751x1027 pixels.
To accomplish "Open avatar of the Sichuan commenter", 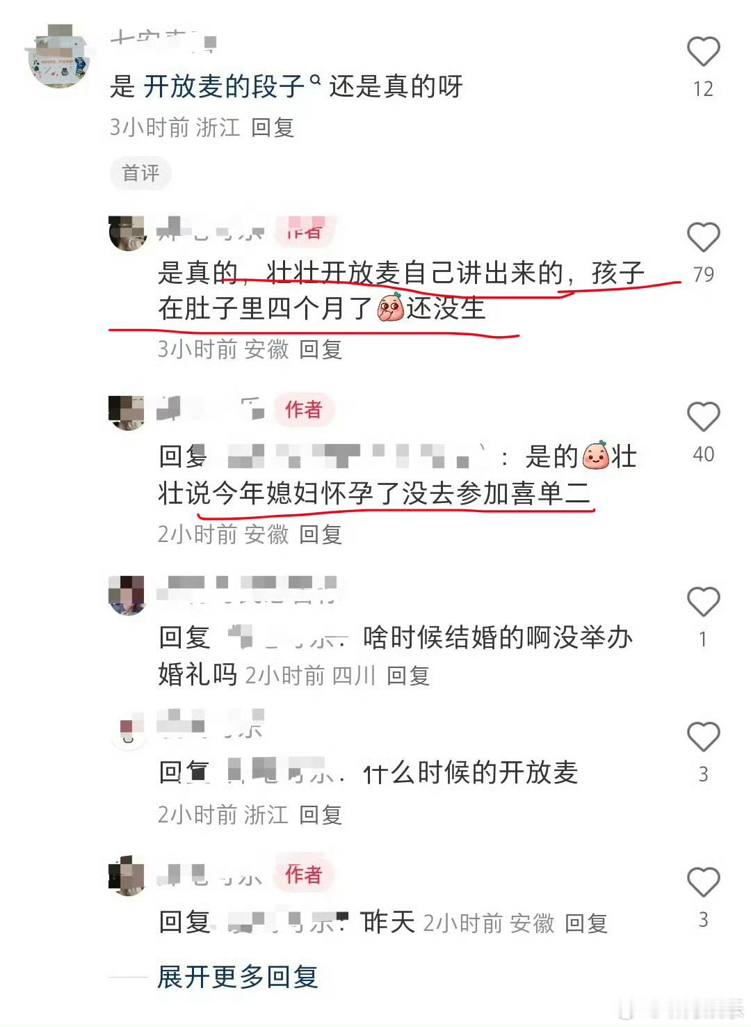I will click(127, 596).
